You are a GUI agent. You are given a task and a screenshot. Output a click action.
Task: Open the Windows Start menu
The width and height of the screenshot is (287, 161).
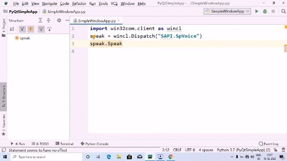5,157
